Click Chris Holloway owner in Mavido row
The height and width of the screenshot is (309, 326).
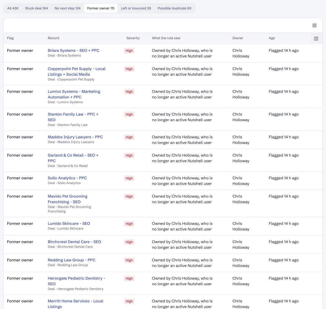(x=241, y=199)
